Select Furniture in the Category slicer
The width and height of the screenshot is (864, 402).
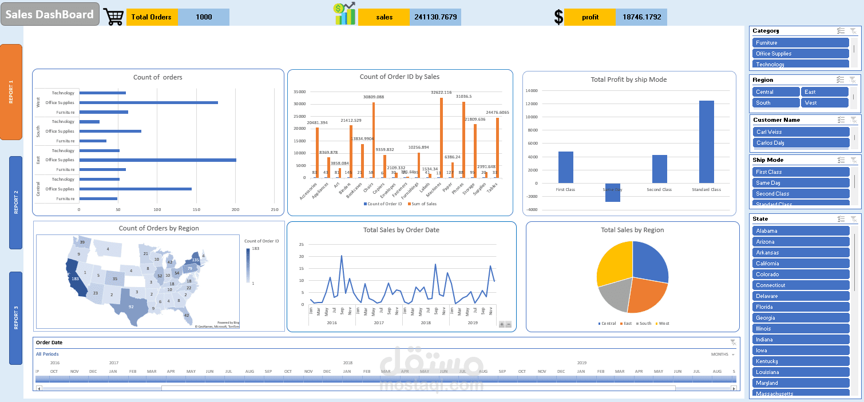point(800,42)
